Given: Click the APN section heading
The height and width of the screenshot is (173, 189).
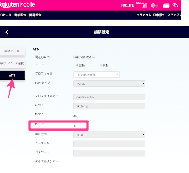Looking at the screenshot, I should pos(36,49).
